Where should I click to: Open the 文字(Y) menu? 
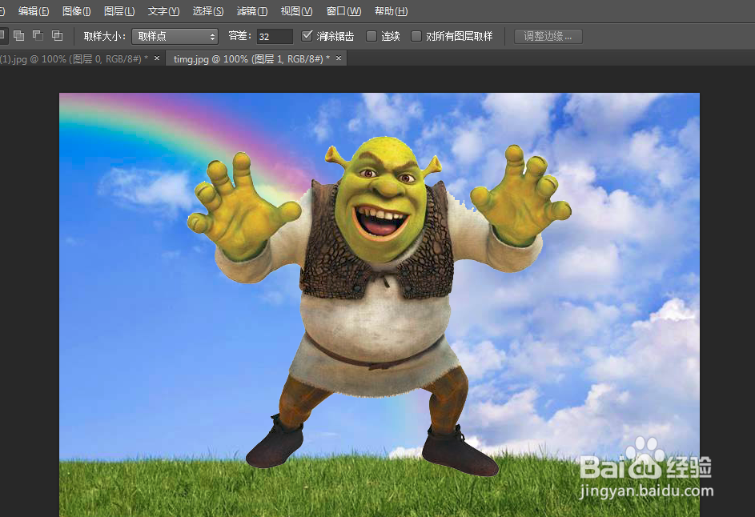[163, 11]
